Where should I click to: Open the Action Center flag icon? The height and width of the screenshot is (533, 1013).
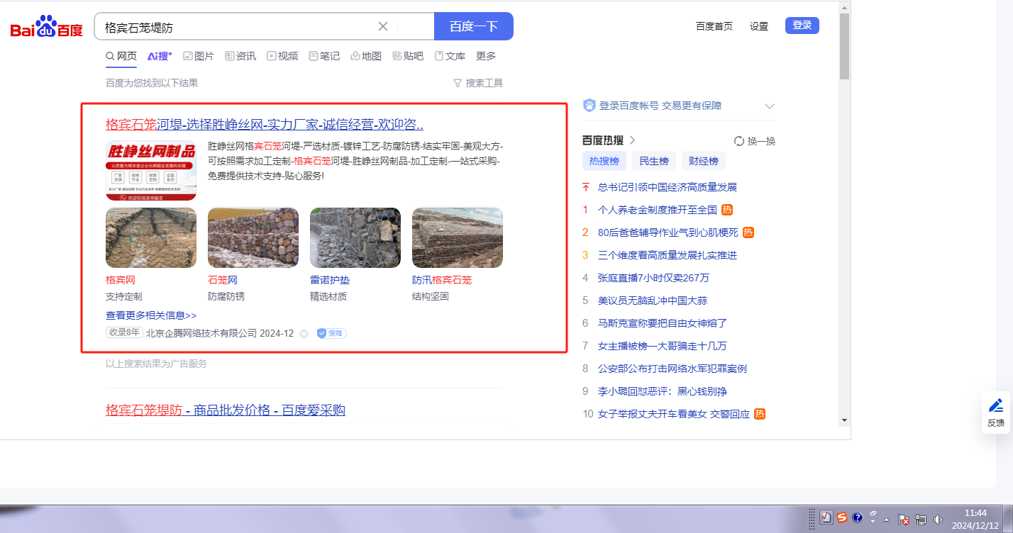click(x=904, y=519)
